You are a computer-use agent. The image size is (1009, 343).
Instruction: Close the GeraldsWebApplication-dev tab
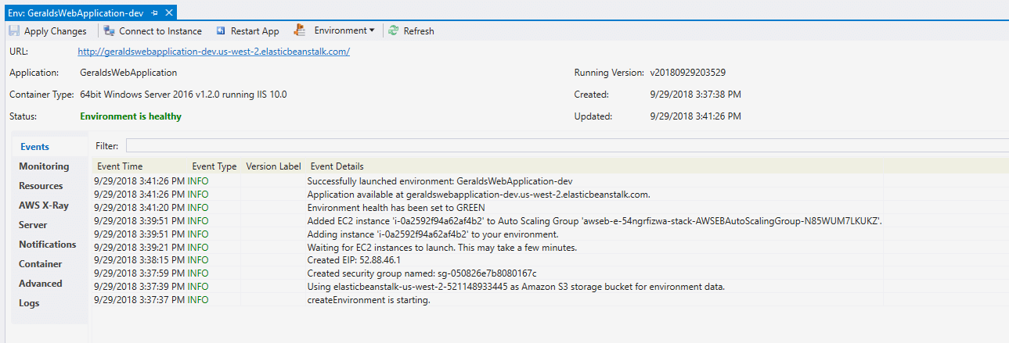pos(169,13)
